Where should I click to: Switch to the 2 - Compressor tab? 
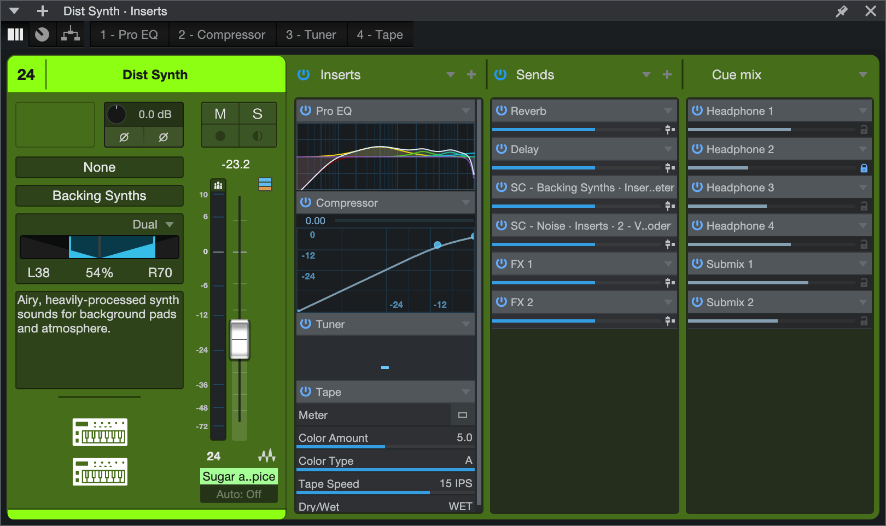[222, 34]
